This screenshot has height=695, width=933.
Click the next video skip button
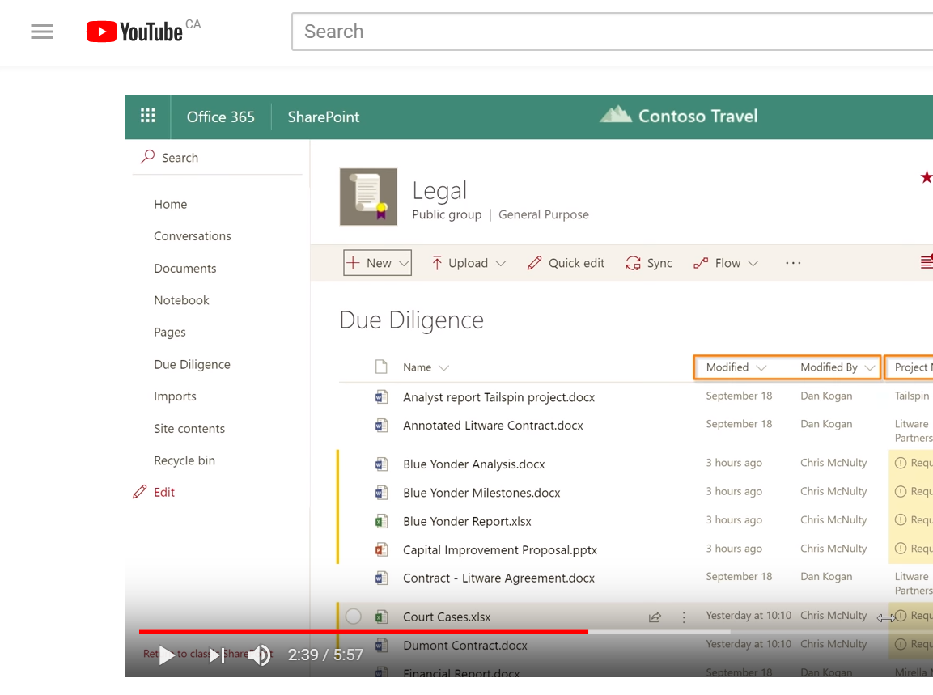coord(217,655)
